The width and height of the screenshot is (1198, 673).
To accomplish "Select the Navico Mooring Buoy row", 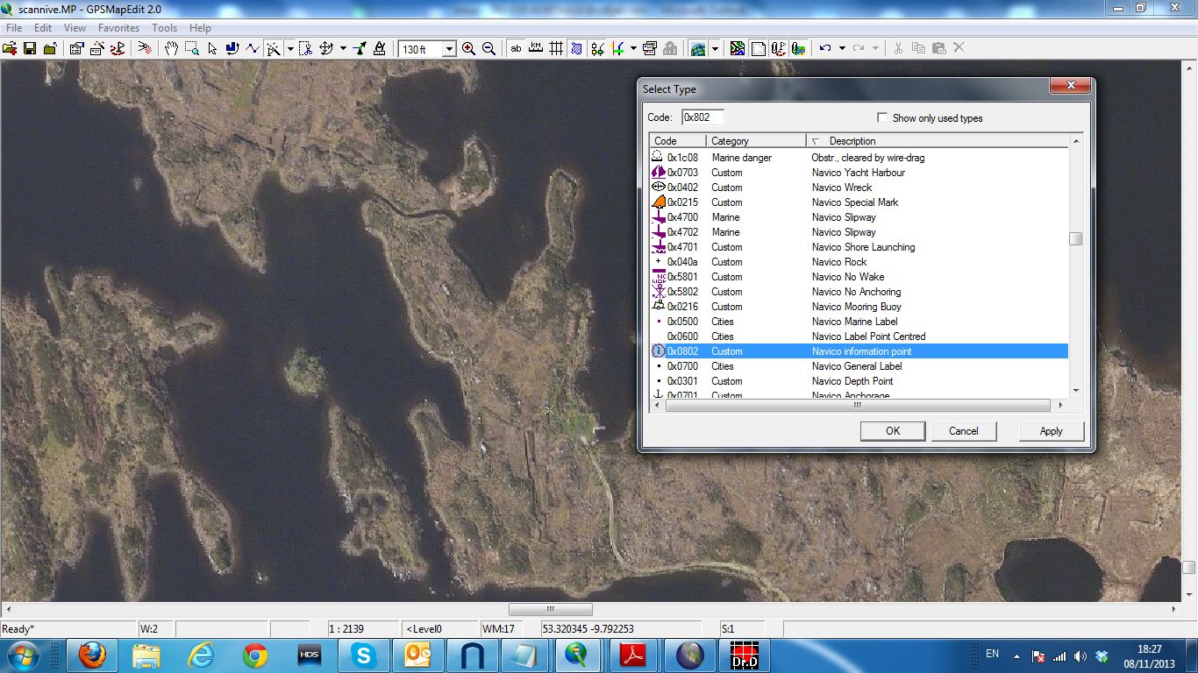I will click(x=859, y=307).
